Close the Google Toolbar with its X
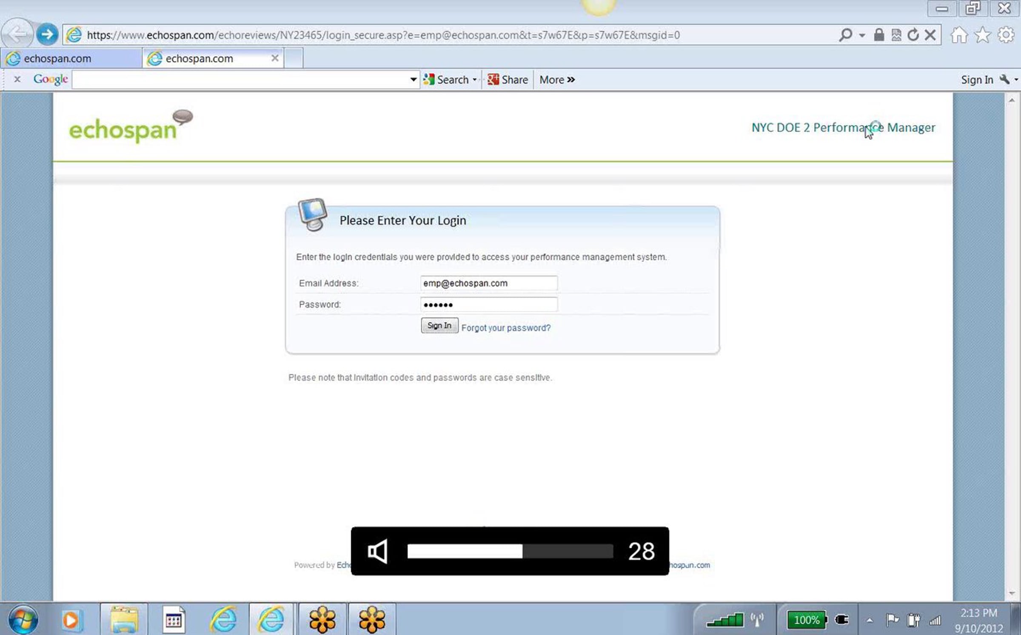This screenshot has width=1021, height=635. coord(17,79)
